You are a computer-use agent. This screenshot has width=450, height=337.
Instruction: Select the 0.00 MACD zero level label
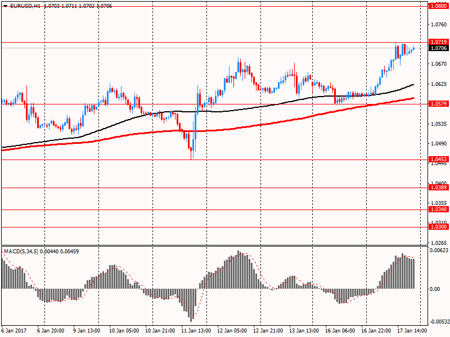[435, 289]
